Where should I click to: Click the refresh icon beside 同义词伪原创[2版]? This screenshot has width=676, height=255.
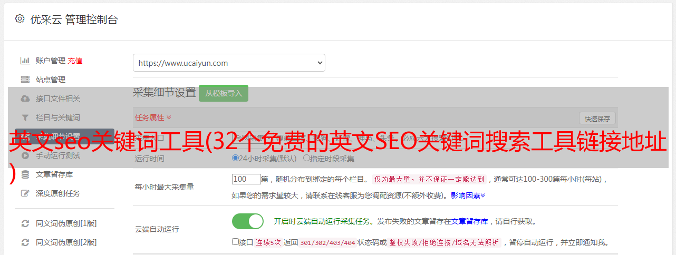coord(25,242)
